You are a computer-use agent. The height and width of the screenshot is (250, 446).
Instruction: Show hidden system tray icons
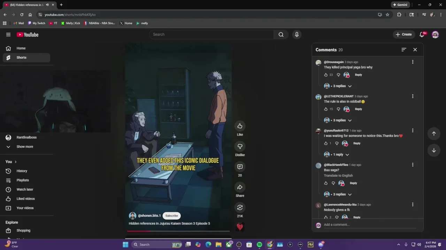[x=399, y=244]
